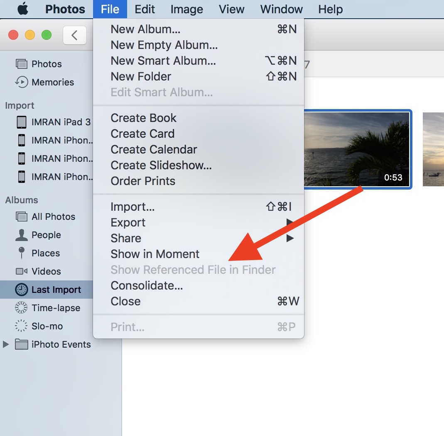This screenshot has height=436, width=444.
Task: Open the Window menu
Action: click(282, 9)
